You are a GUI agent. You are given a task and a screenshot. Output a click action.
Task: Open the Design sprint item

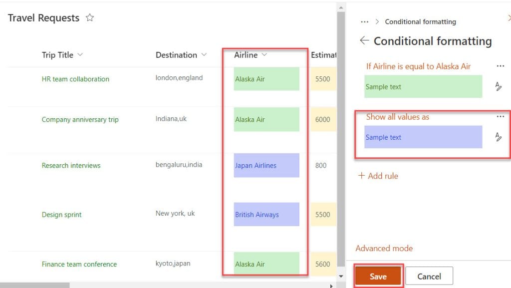(61, 215)
